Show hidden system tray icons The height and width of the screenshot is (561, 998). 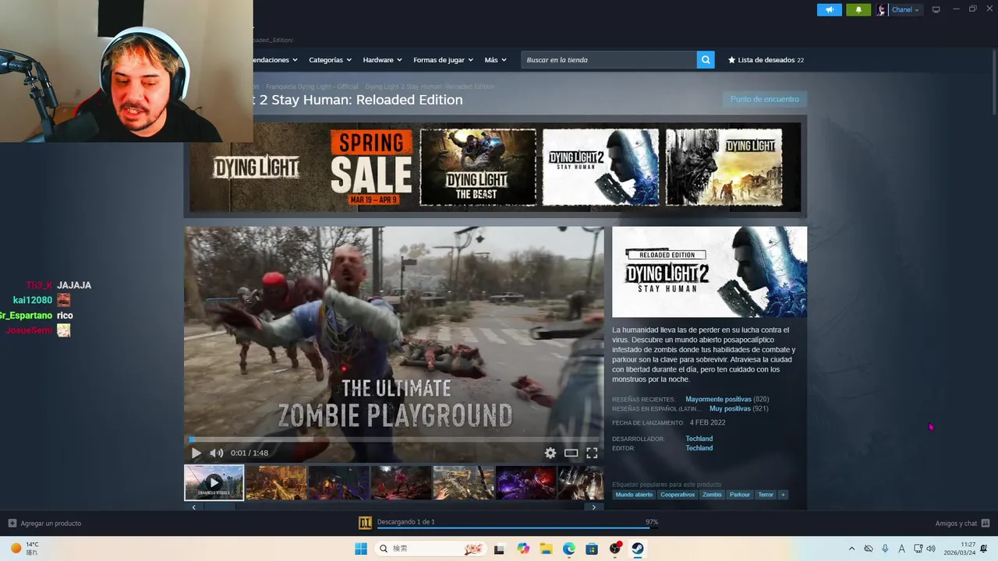pyautogui.click(x=851, y=549)
